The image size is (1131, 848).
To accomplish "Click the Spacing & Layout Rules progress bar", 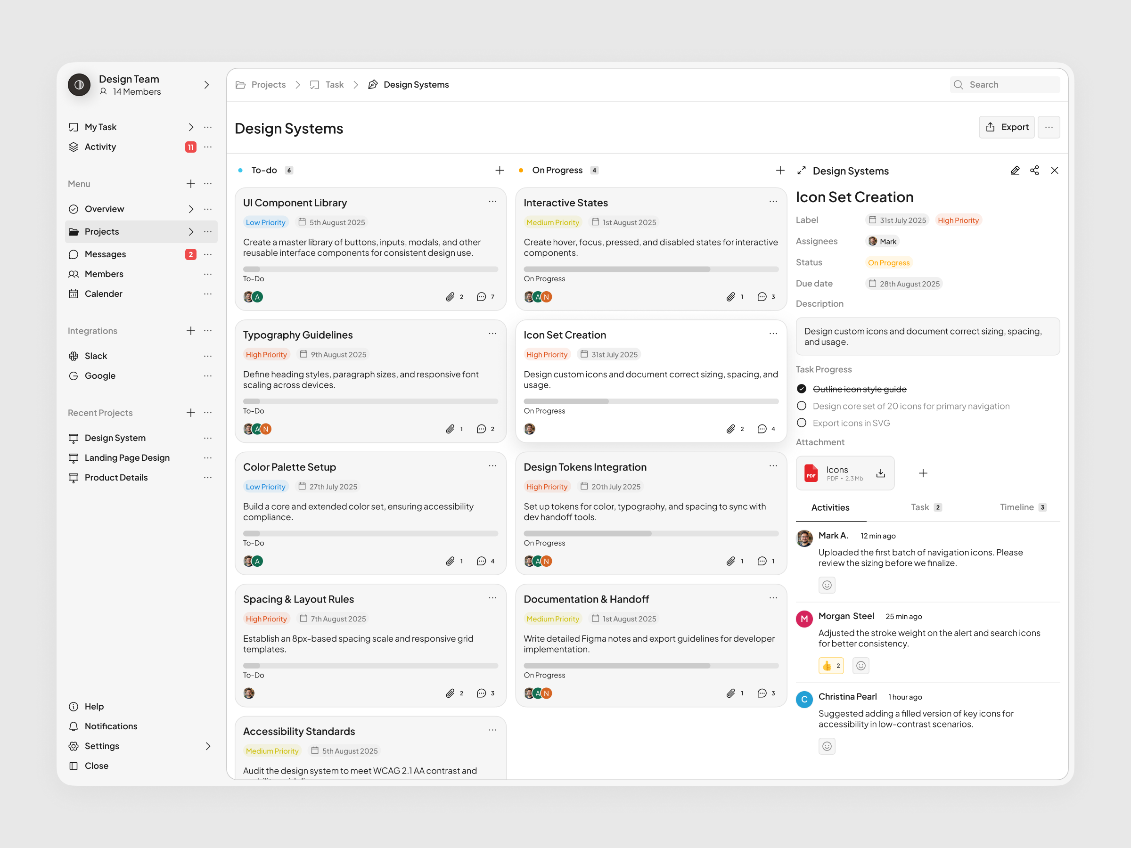I will [x=370, y=666].
